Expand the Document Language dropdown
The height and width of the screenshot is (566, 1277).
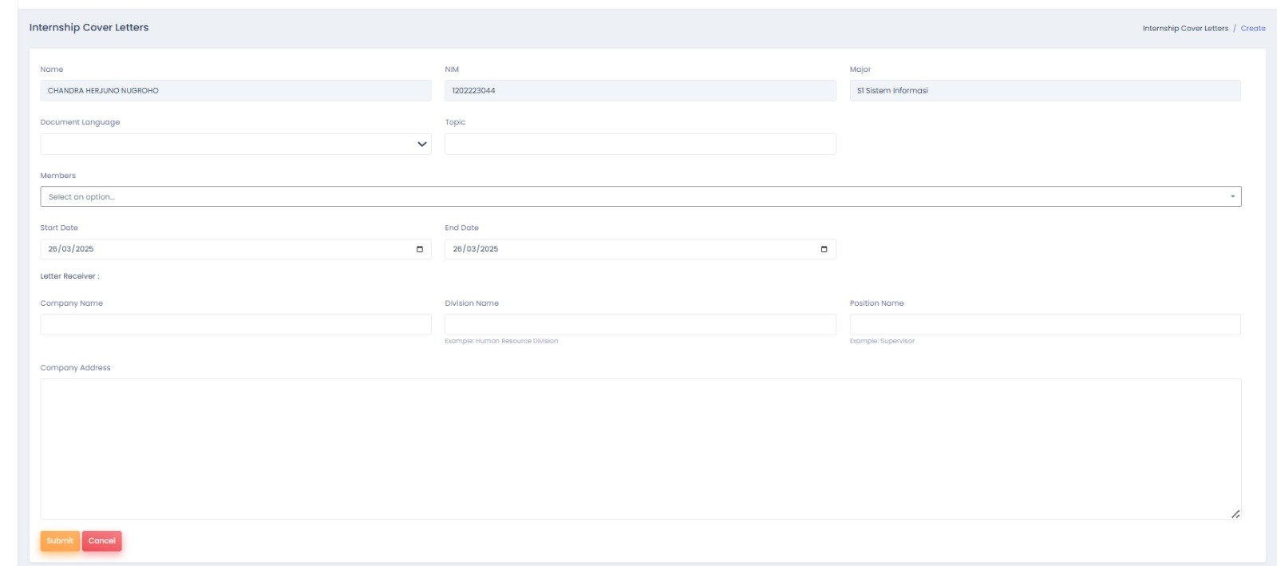point(421,144)
